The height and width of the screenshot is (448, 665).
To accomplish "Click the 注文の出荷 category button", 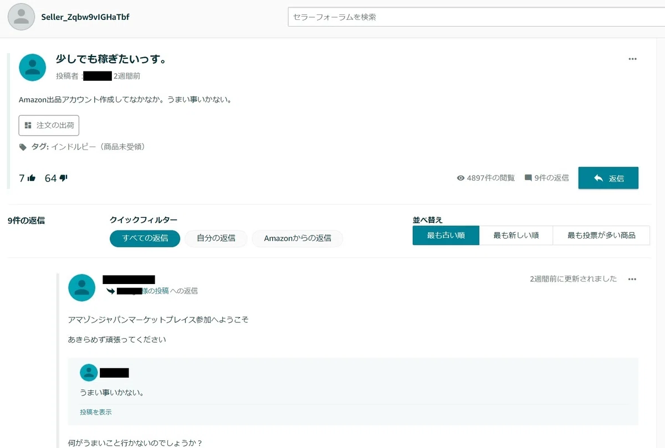I will tap(49, 126).
